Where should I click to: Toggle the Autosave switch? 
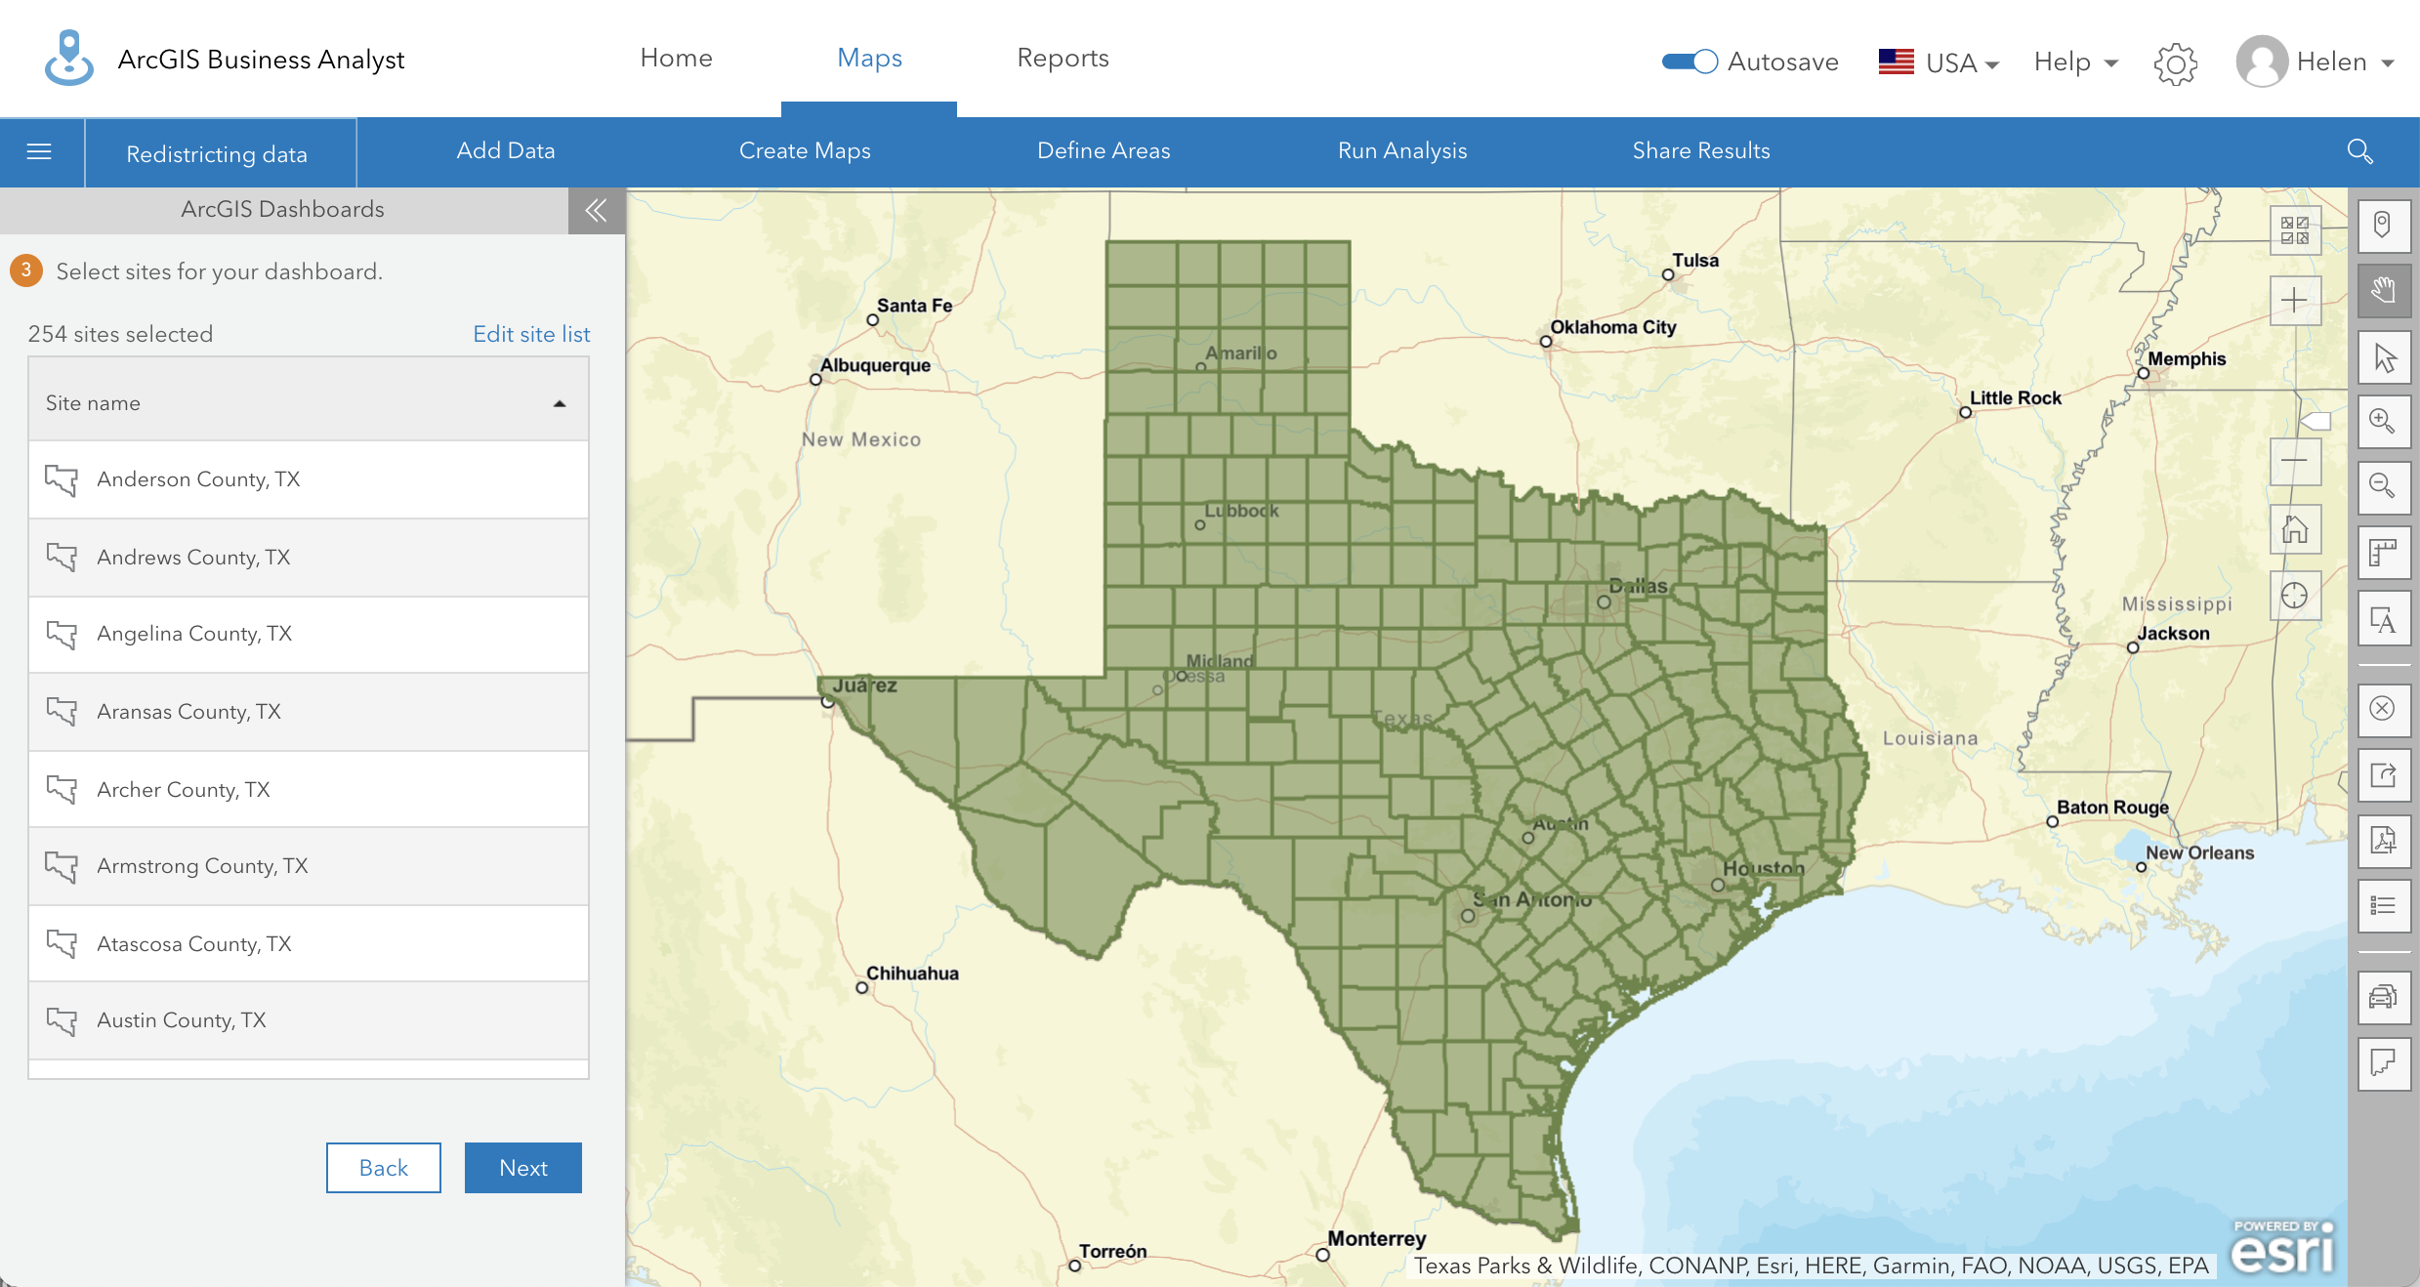pos(1690,62)
